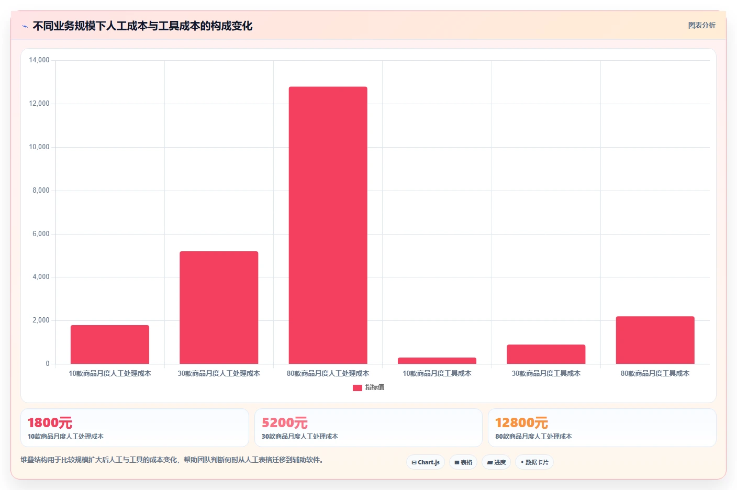The height and width of the screenshot is (490, 737).
Task: Click x-axis label 30款商品月度人工处理成本
Action: (219, 373)
